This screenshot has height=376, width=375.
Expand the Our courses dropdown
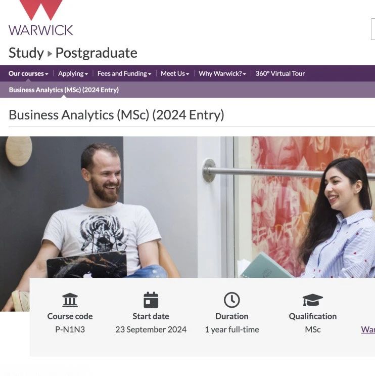tap(28, 73)
